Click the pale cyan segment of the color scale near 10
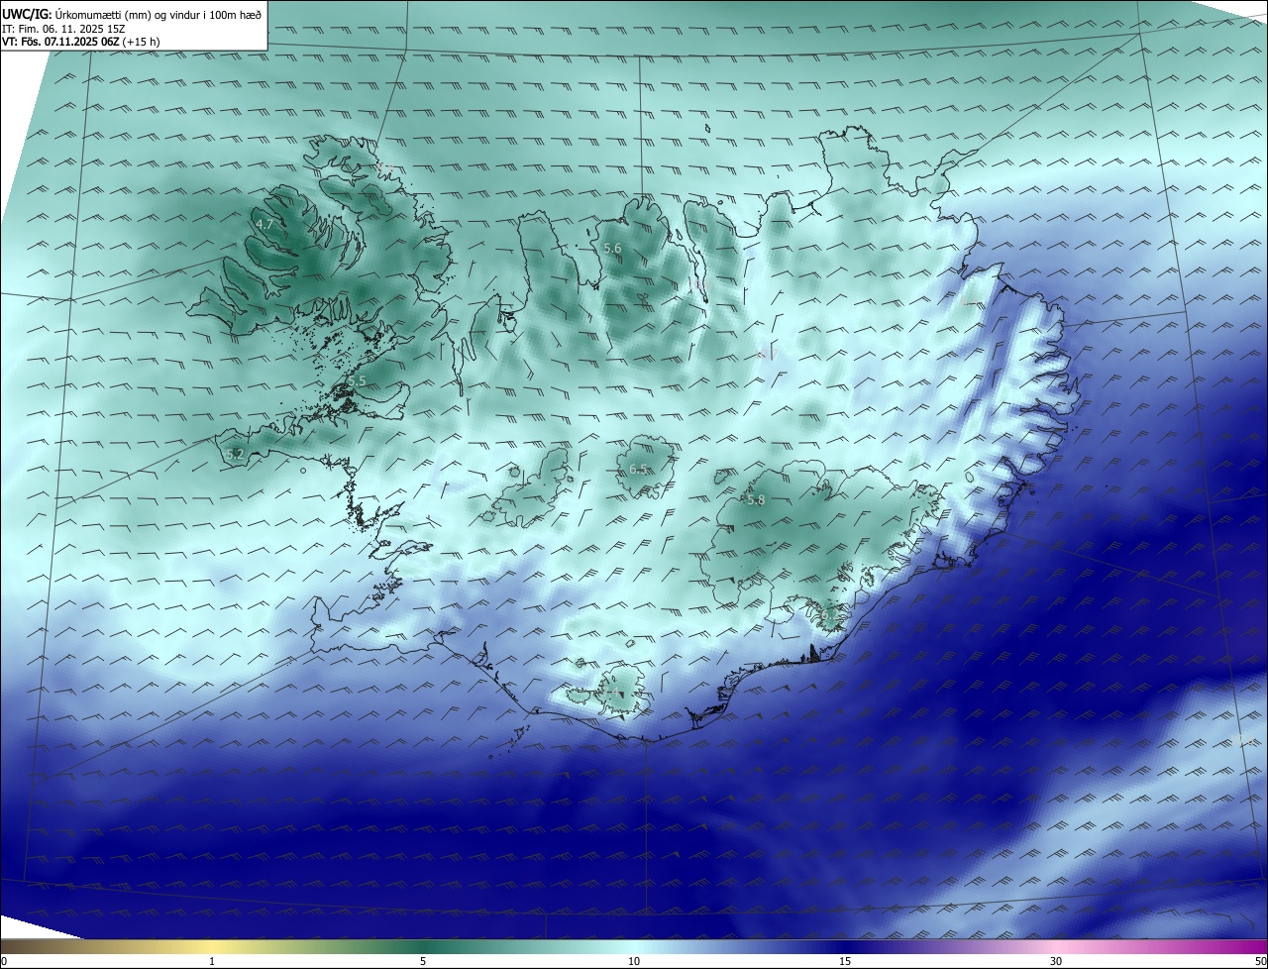Image resolution: width=1268 pixels, height=969 pixels. [x=634, y=946]
